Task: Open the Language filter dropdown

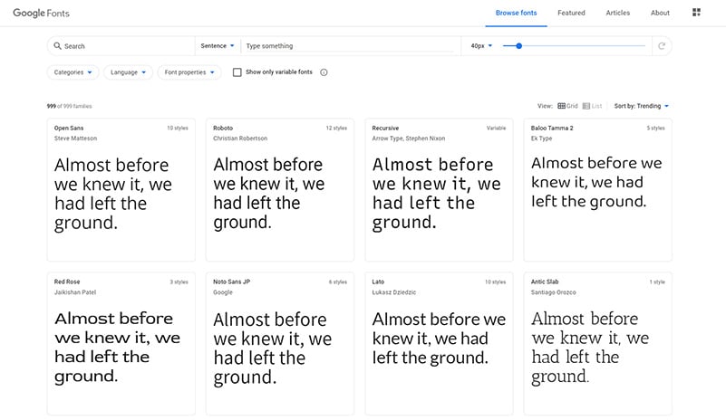Action: 129,72
